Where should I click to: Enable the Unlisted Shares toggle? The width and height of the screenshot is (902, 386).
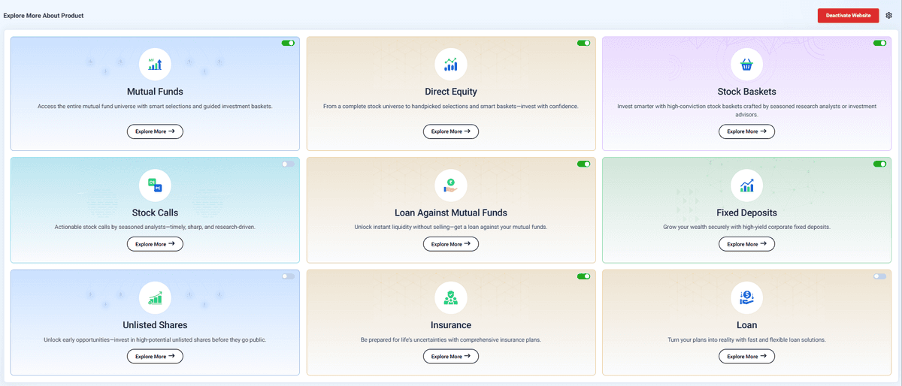coord(288,276)
